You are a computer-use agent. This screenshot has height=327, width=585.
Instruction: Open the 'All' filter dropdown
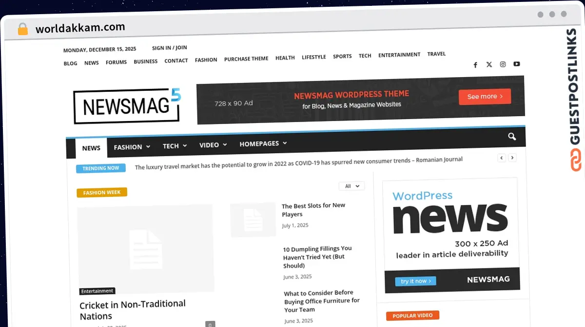click(351, 186)
